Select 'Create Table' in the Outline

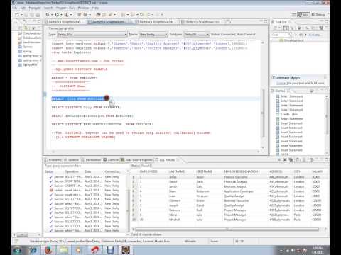tap(289, 114)
